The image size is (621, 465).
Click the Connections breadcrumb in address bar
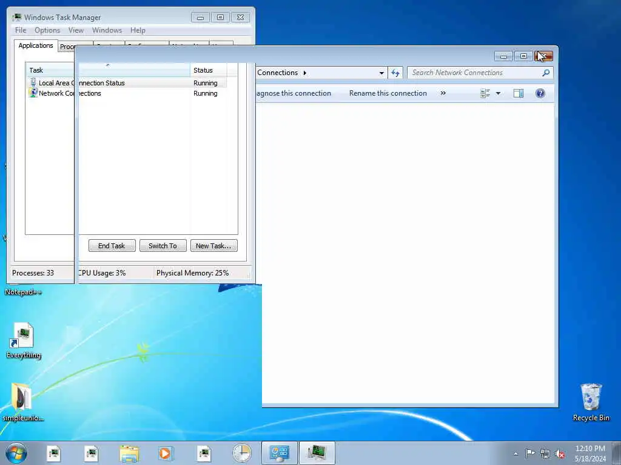(x=277, y=73)
